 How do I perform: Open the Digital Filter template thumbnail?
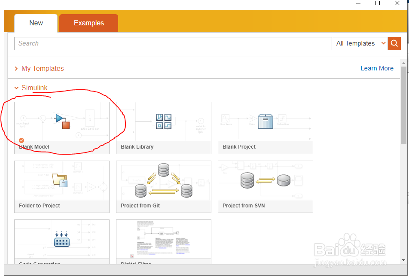(164, 239)
